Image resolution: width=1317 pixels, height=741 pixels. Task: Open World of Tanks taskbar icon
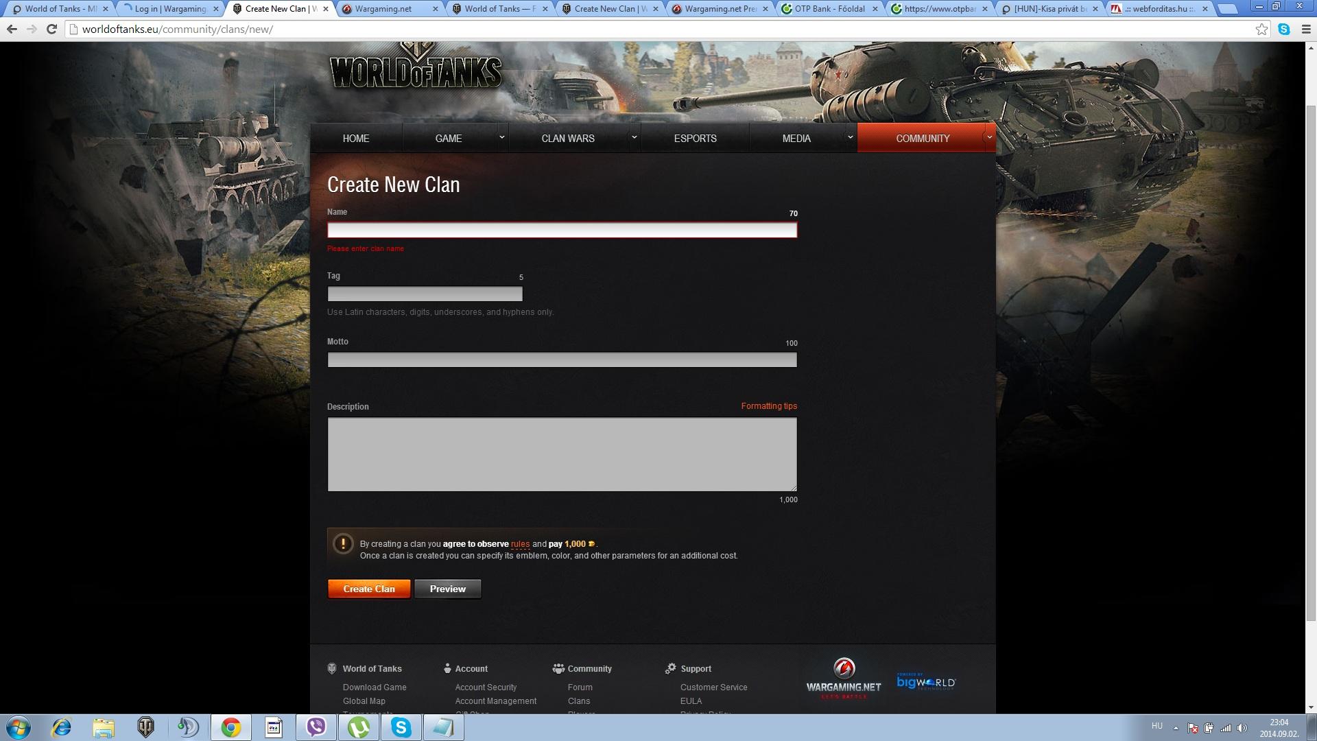pos(145,727)
